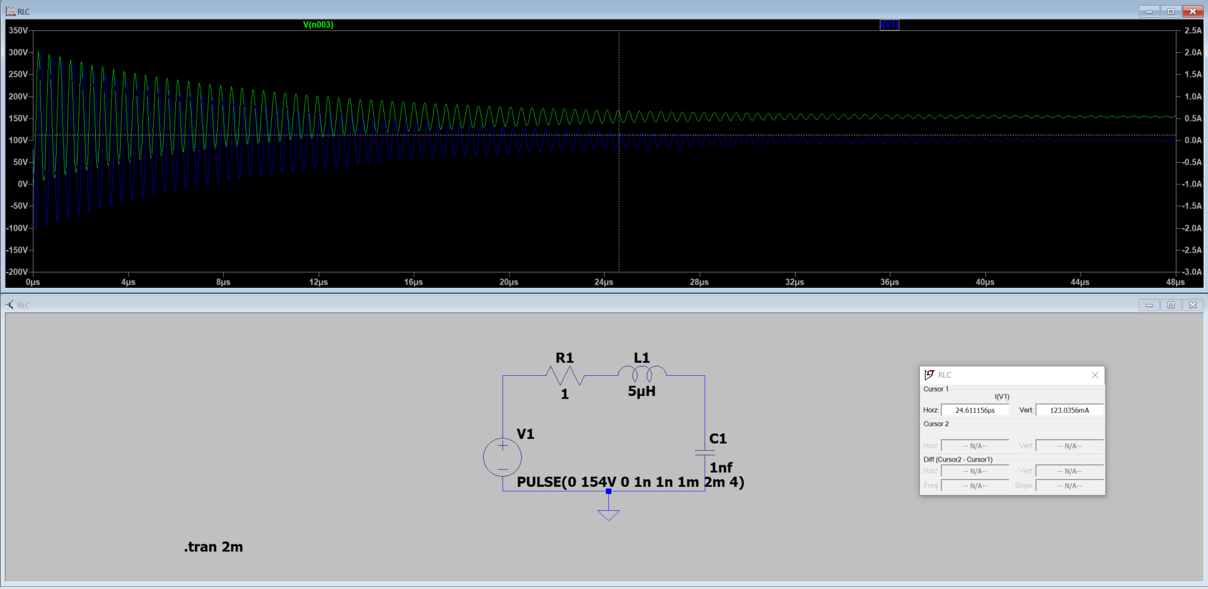
Task: Click the 2.5A label on right axis
Action: (1193, 30)
